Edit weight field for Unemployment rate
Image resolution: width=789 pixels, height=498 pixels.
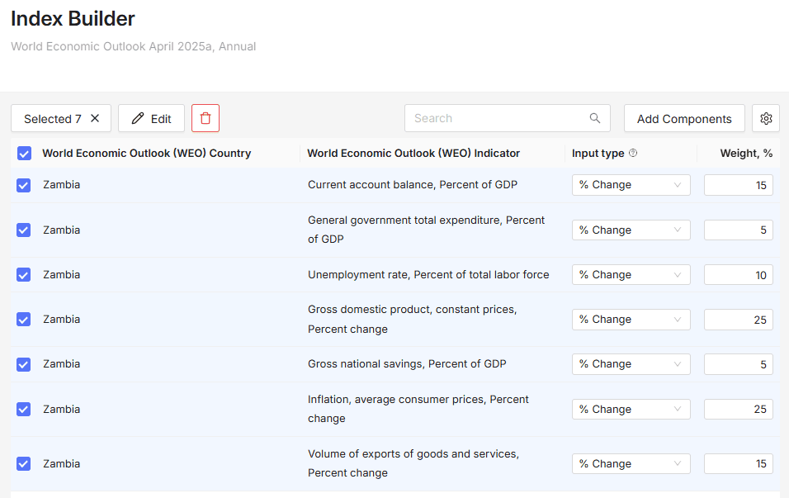(x=738, y=275)
